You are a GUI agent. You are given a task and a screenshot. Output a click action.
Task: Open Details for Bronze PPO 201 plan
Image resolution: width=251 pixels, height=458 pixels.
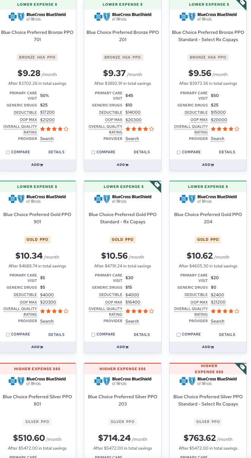(142, 152)
